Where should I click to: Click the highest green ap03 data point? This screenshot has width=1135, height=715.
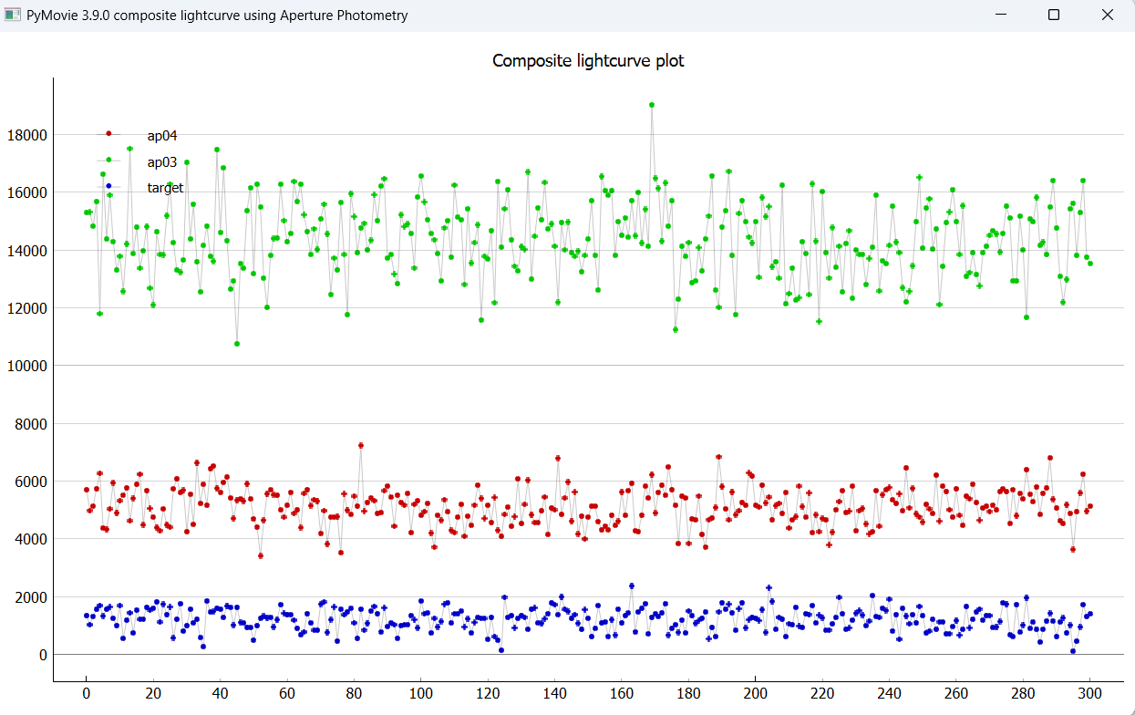coord(652,105)
